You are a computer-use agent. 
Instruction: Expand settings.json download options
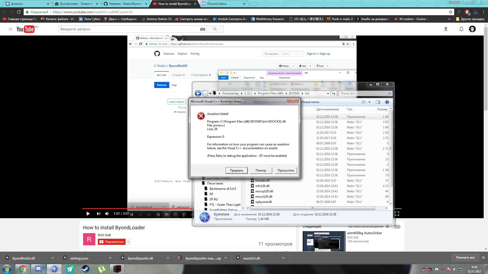tap(110, 258)
